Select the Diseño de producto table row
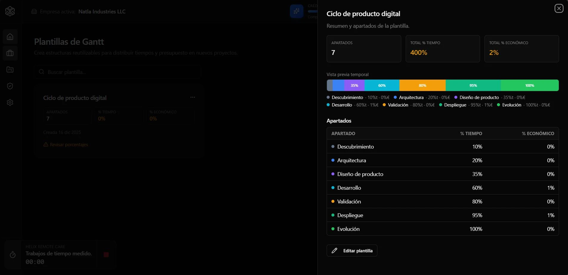 coord(443,174)
